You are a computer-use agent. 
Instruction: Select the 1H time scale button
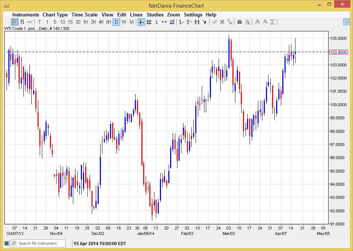pyautogui.click(x=85, y=22)
